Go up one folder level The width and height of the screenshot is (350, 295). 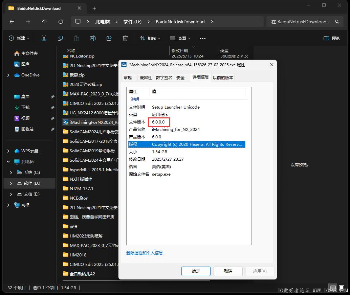coord(44,22)
